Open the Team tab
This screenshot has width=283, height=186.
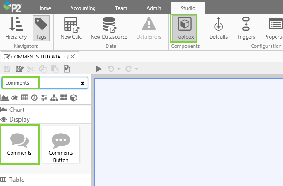click(121, 8)
